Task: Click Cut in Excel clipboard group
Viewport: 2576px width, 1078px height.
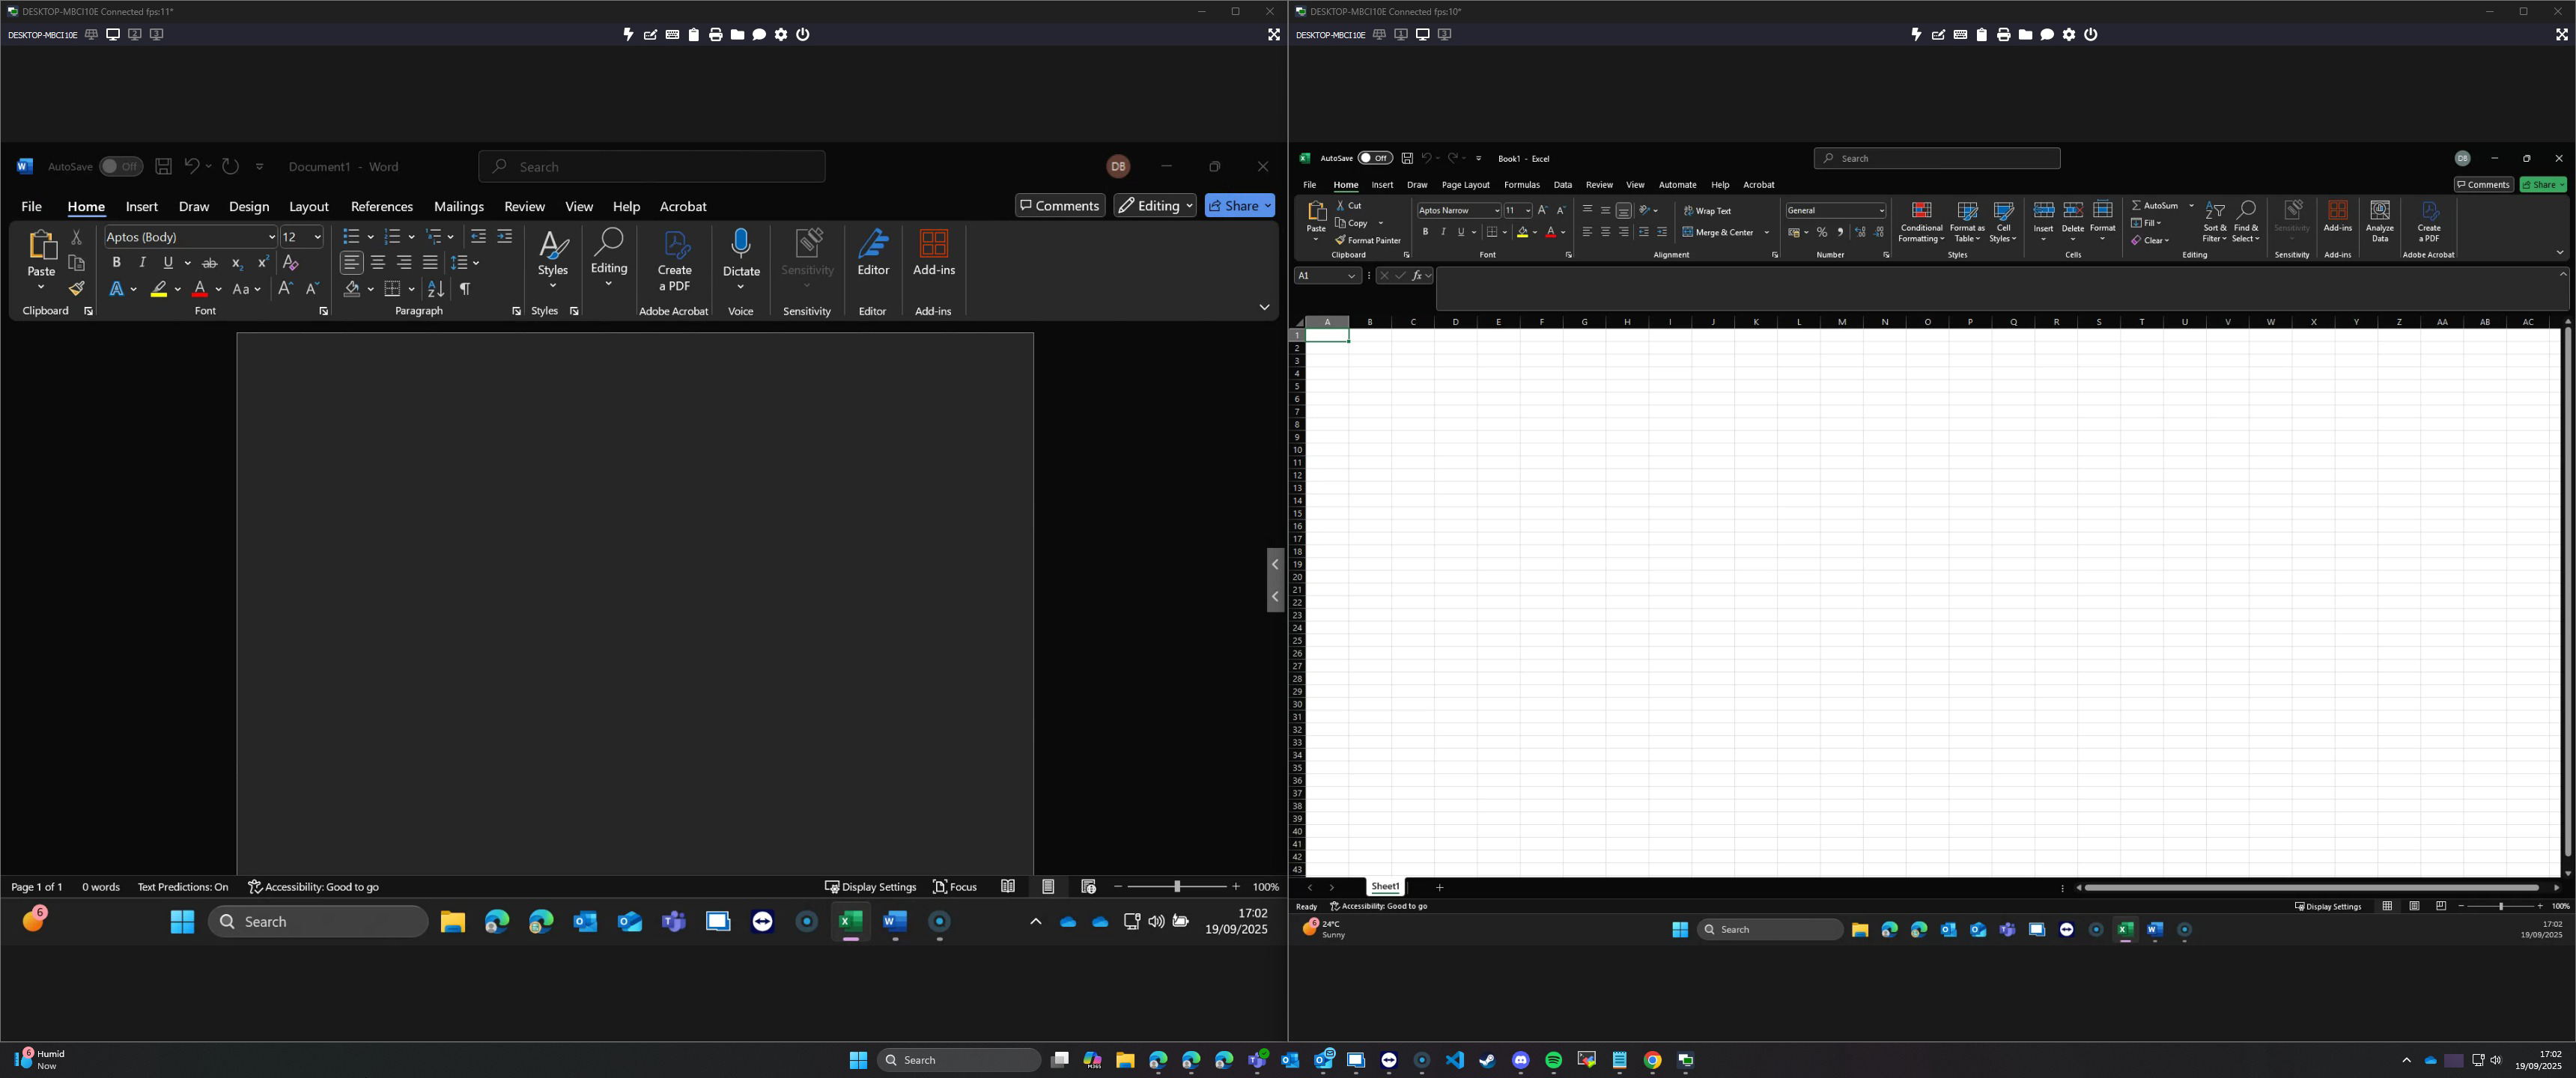Action: point(1349,205)
